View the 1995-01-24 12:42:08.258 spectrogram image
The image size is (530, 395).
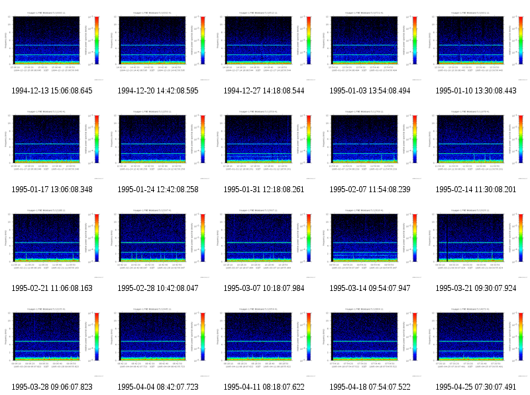click(158, 144)
